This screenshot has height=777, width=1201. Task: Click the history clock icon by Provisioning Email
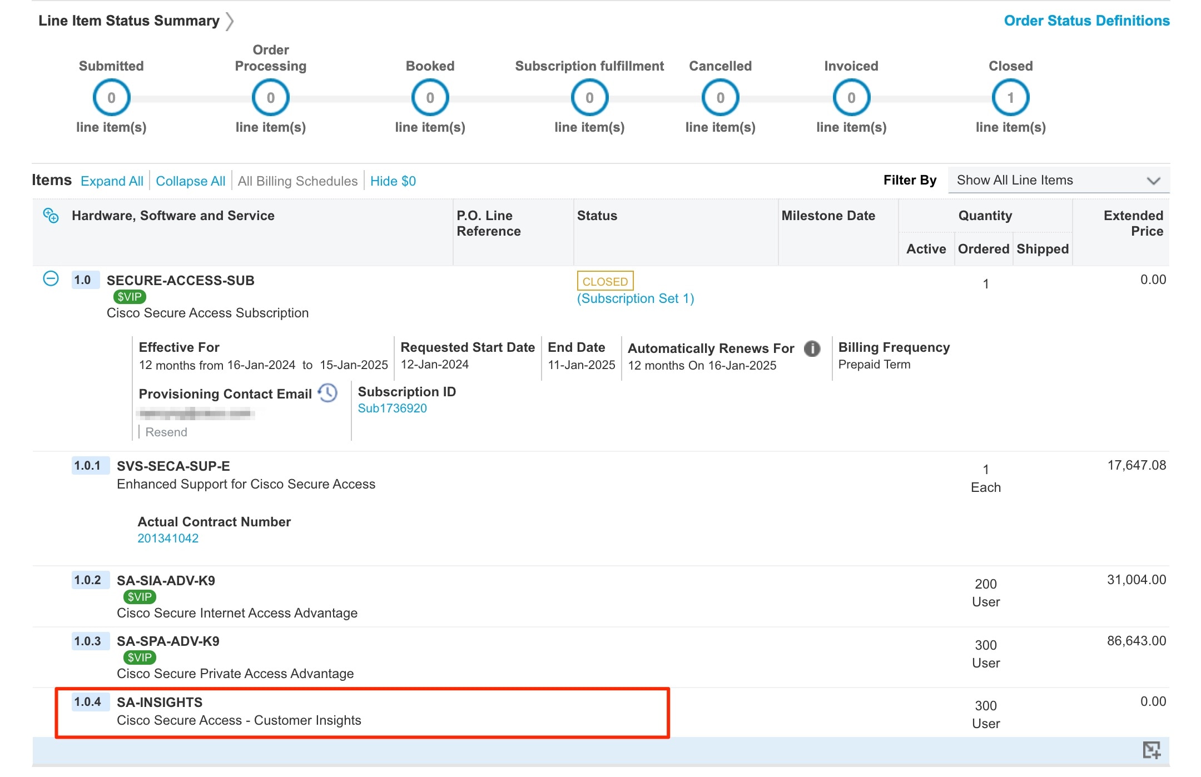point(328,393)
